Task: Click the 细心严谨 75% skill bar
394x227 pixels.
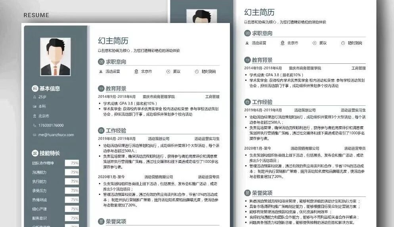Action: tap(72, 209)
